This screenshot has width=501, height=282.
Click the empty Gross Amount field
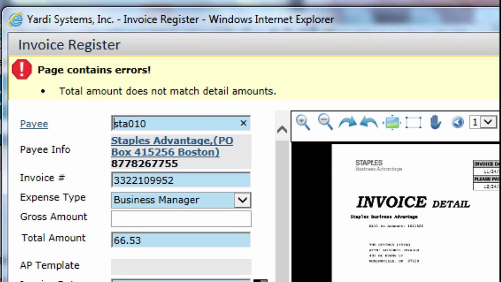coord(181,219)
